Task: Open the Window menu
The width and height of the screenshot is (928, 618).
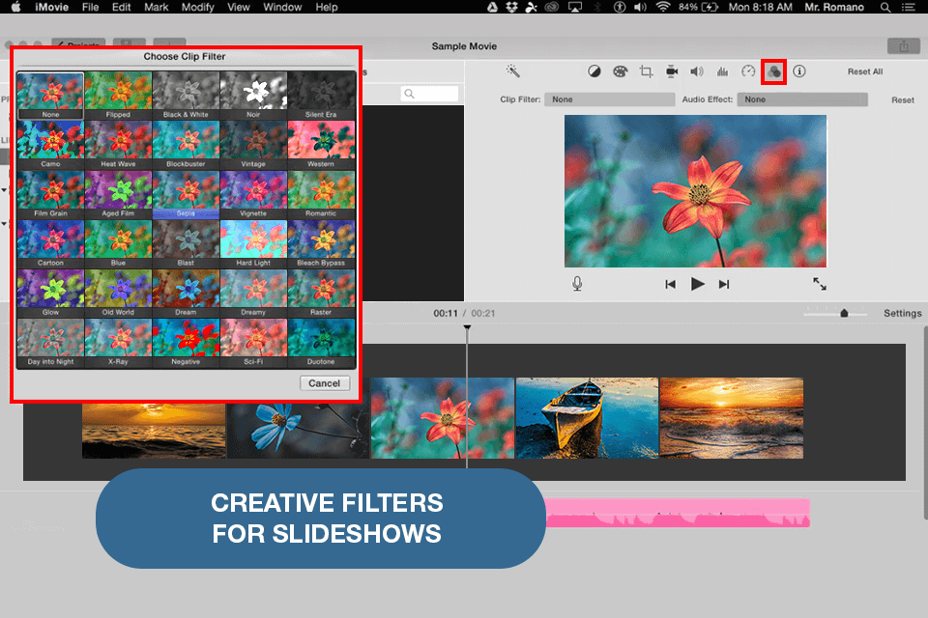Action: click(x=282, y=7)
